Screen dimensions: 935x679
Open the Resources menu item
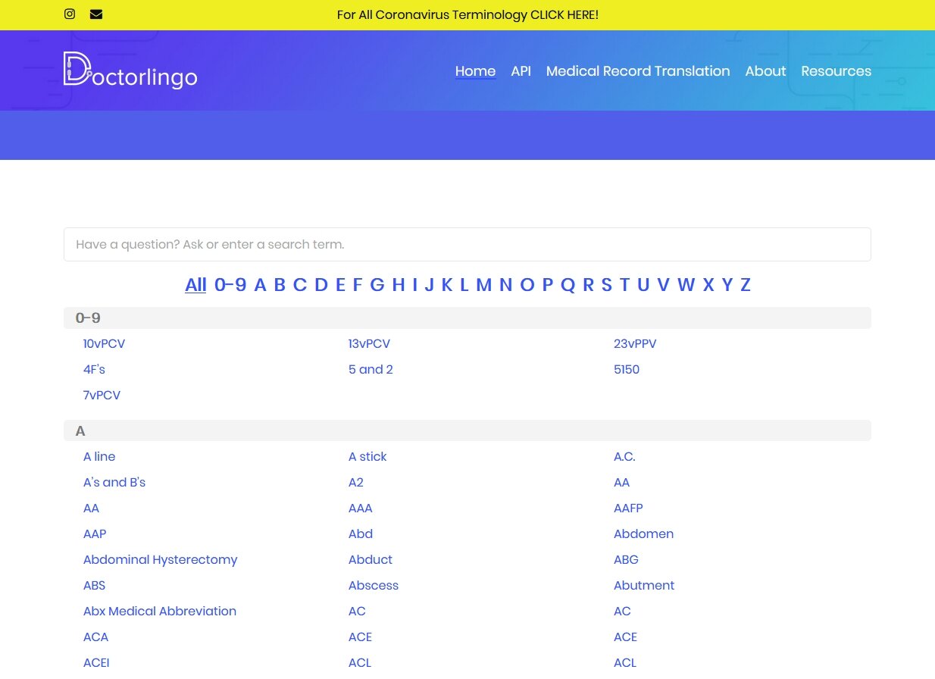coord(836,71)
